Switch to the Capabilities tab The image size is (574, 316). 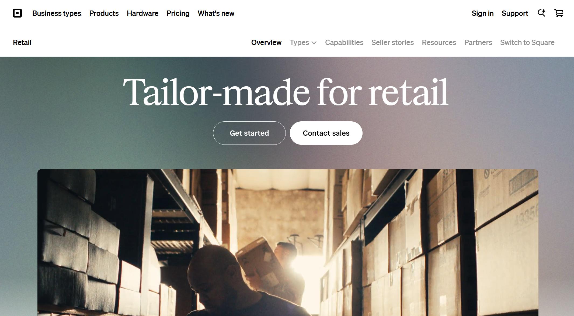pos(344,43)
